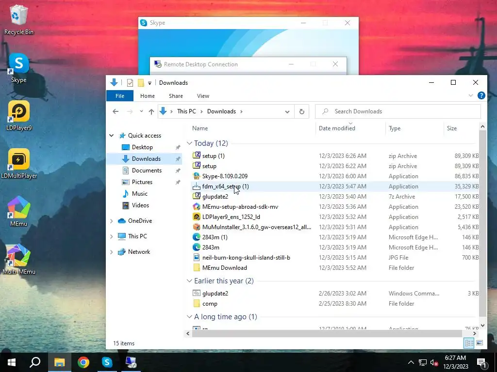Viewport: 497px width, 372px height.
Task: Select the MEmu Download folder
Action: point(224,267)
